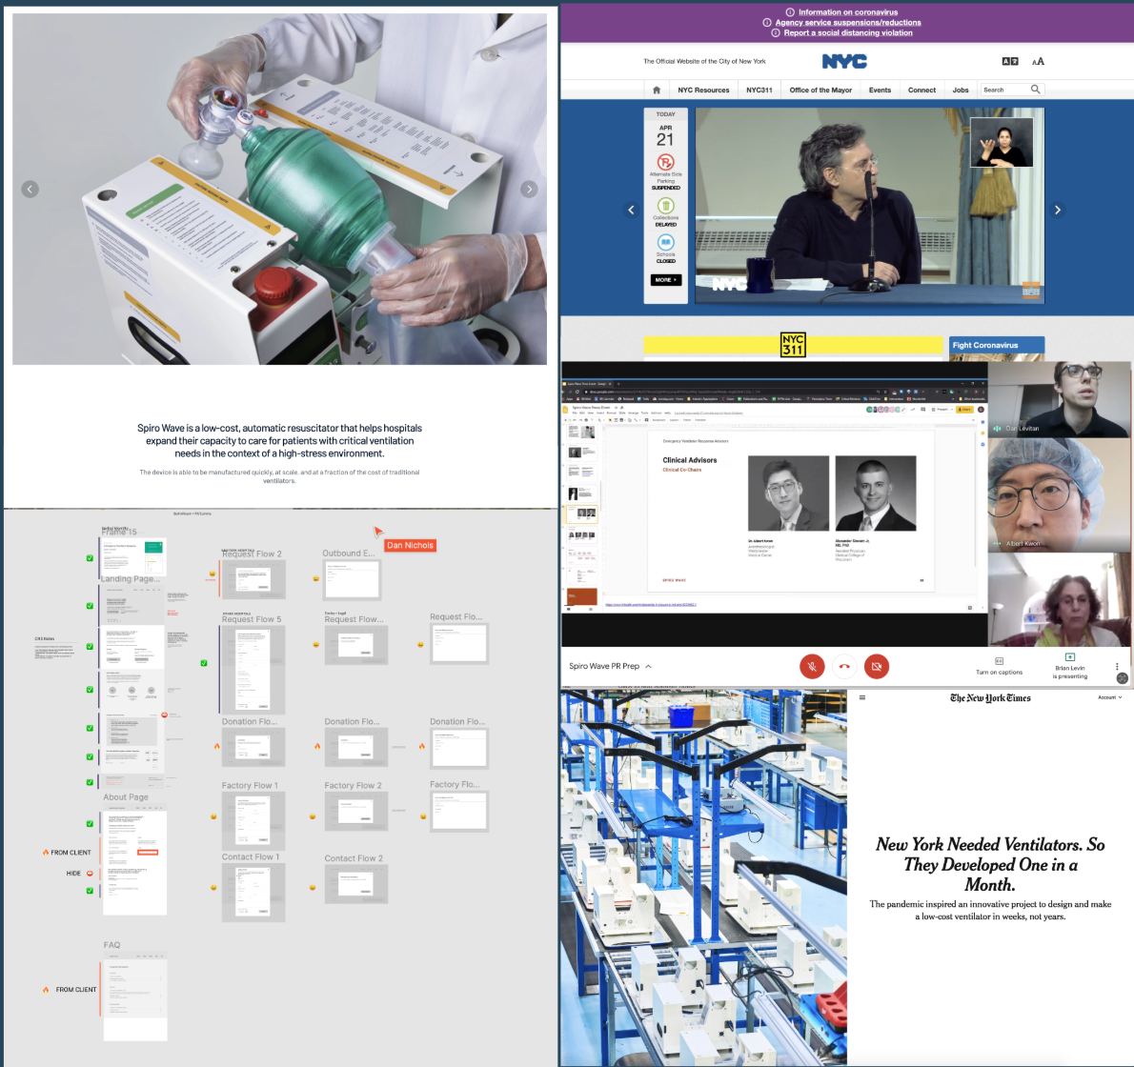This screenshot has width=1134, height=1067.
Task: Show next slide in NYC video carousel
Action: coord(1058,210)
